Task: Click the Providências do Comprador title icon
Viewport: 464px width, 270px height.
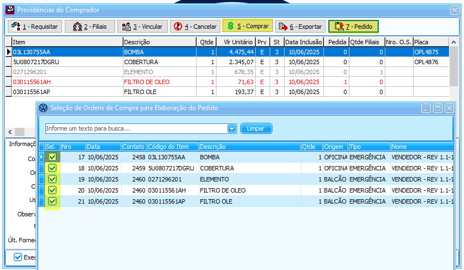Action: (x=10, y=10)
